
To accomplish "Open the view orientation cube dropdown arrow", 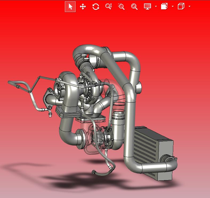I will point(189,6).
